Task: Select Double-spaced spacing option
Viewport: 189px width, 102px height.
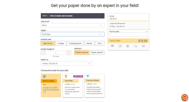Action: pyautogui.click(x=82, y=52)
